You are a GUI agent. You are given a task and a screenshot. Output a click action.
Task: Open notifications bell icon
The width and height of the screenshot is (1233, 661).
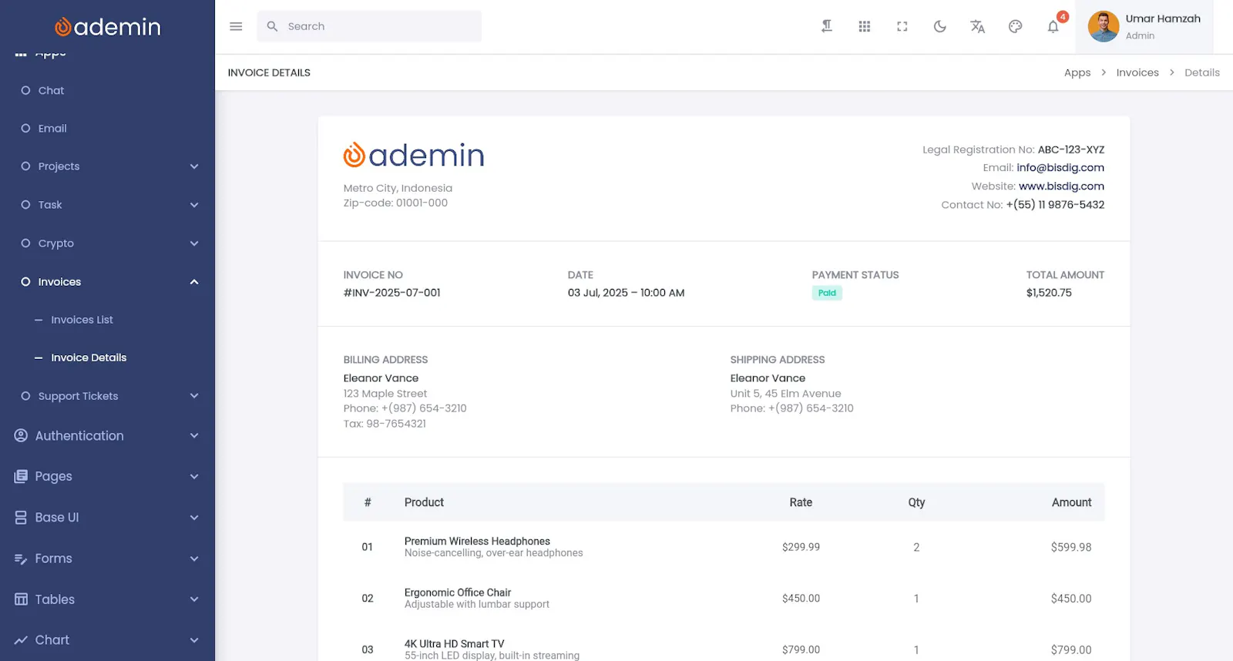[1053, 27]
